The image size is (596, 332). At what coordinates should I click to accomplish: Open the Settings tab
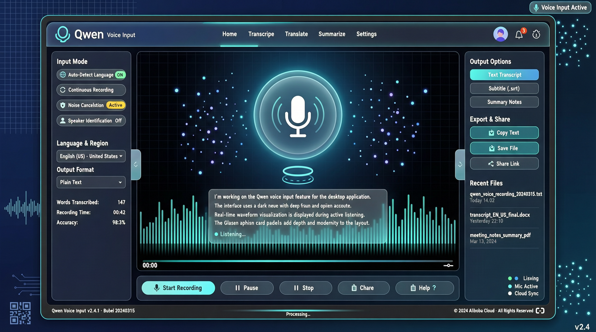click(366, 34)
